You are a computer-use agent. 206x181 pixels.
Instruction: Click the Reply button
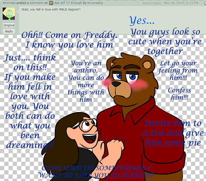[x=9, y=31]
